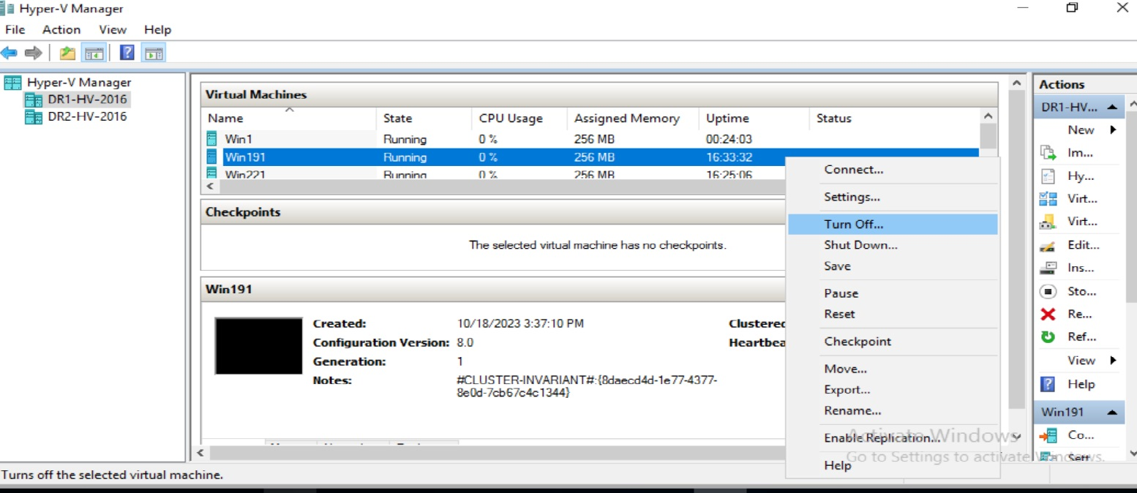Choose Turn Off from the context menu
Image resolution: width=1137 pixels, height=493 pixels.
853,223
